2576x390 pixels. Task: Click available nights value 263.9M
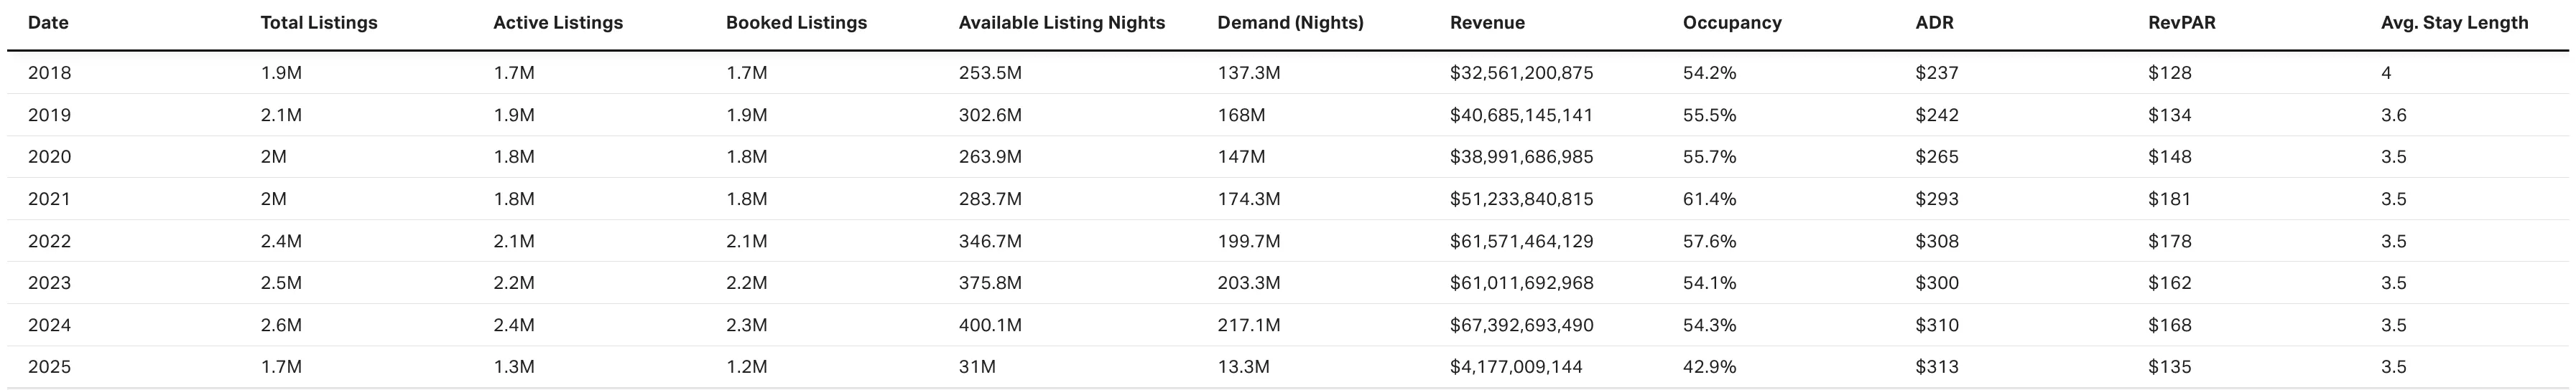coord(990,158)
